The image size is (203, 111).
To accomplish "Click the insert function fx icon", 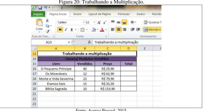I will click(89, 42).
